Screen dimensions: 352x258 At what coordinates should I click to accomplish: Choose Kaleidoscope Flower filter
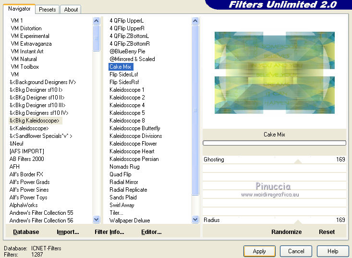pos(133,144)
